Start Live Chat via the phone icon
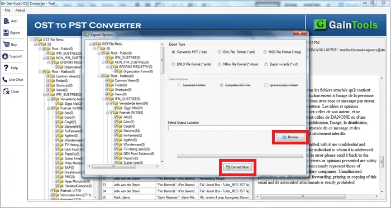This screenshot has height=208, width=391. click(5, 80)
